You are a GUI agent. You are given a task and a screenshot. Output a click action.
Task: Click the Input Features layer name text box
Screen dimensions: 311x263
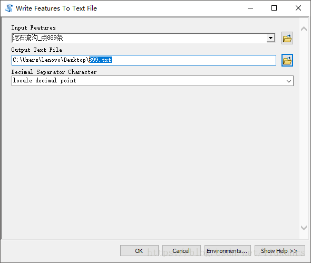tap(139, 38)
